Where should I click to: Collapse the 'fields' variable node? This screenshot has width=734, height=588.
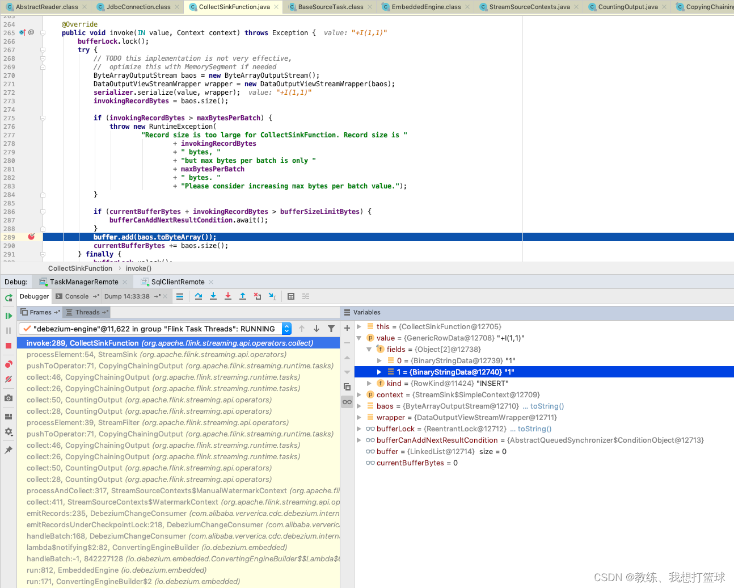click(369, 350)
